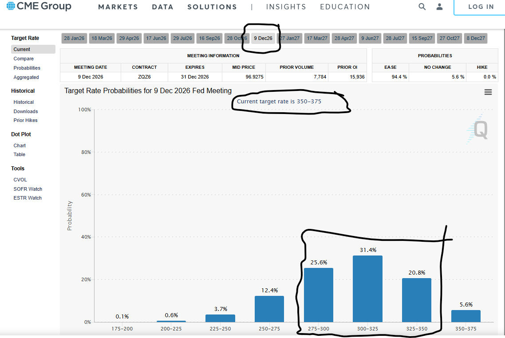This screenshot has height=338, width=505.
Task: Click the 300-325 rate bar at 31.4%
Action: coord(367,289)
